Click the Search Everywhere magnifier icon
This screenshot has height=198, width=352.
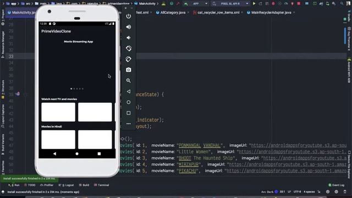tap(342, 4)
